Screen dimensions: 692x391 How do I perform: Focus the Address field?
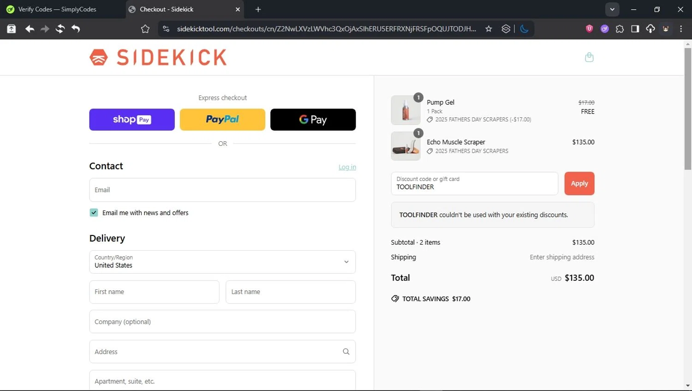pyautogui.click(x=222, y=352)
